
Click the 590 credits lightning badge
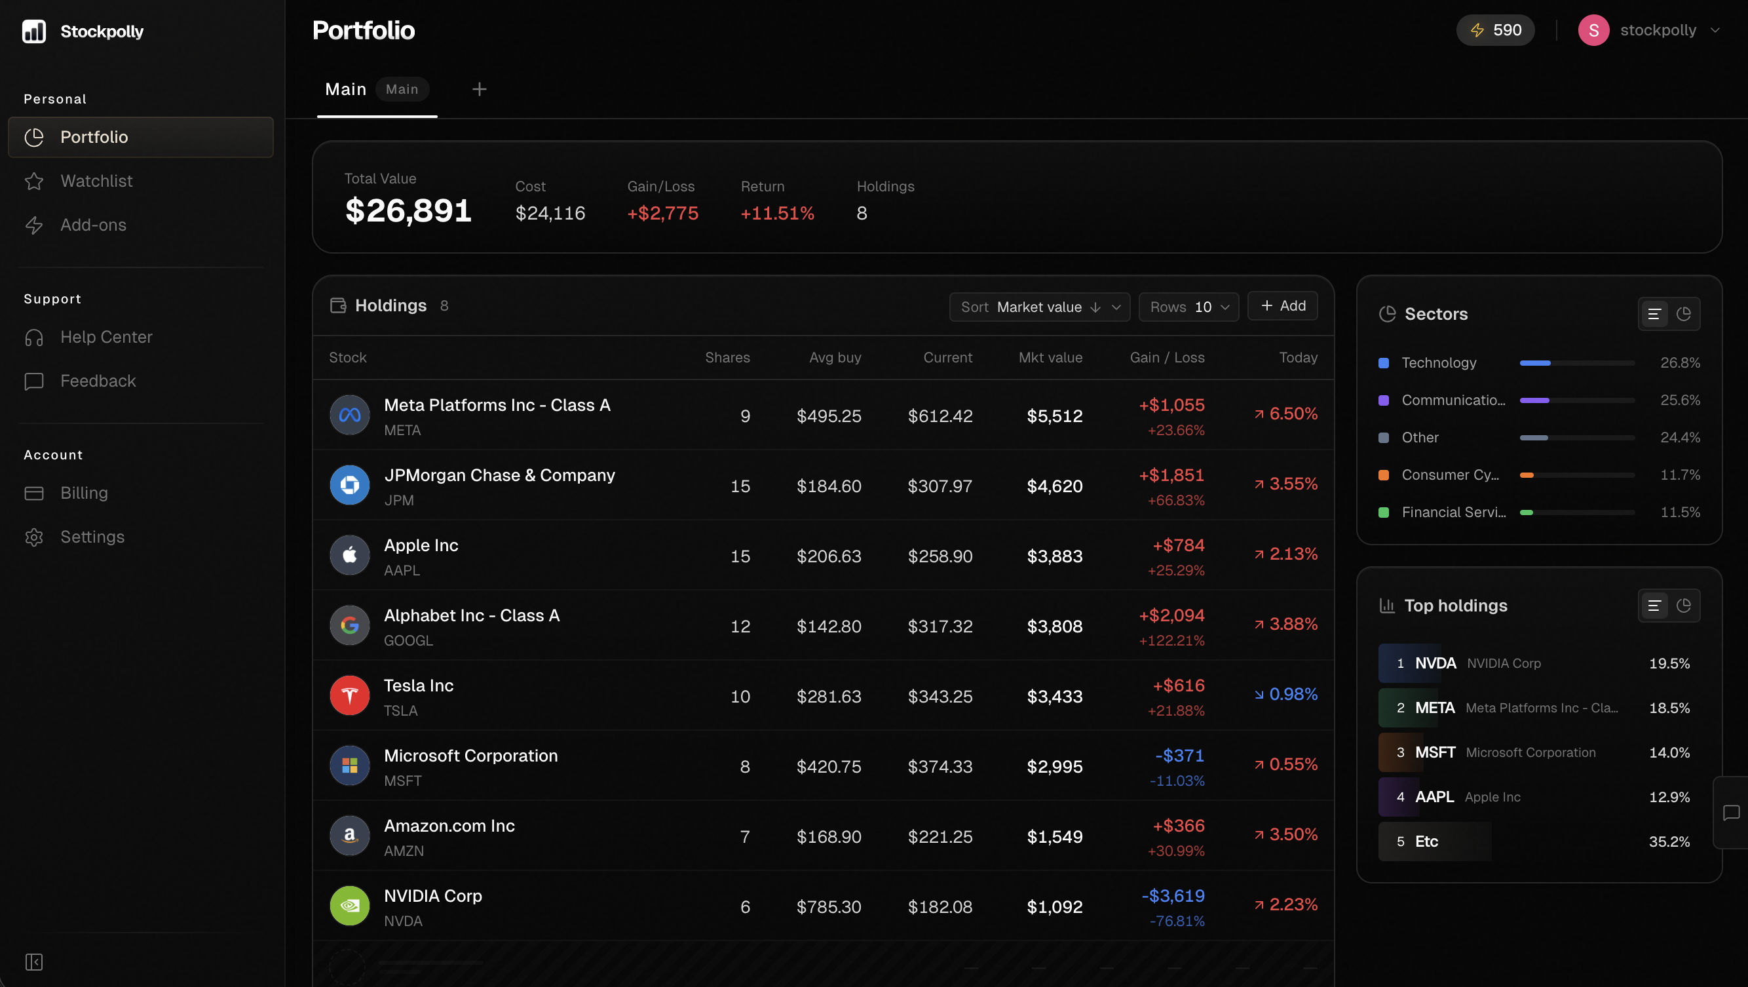point(1495,31)
